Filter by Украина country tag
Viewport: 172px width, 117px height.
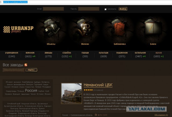[8, 94]
